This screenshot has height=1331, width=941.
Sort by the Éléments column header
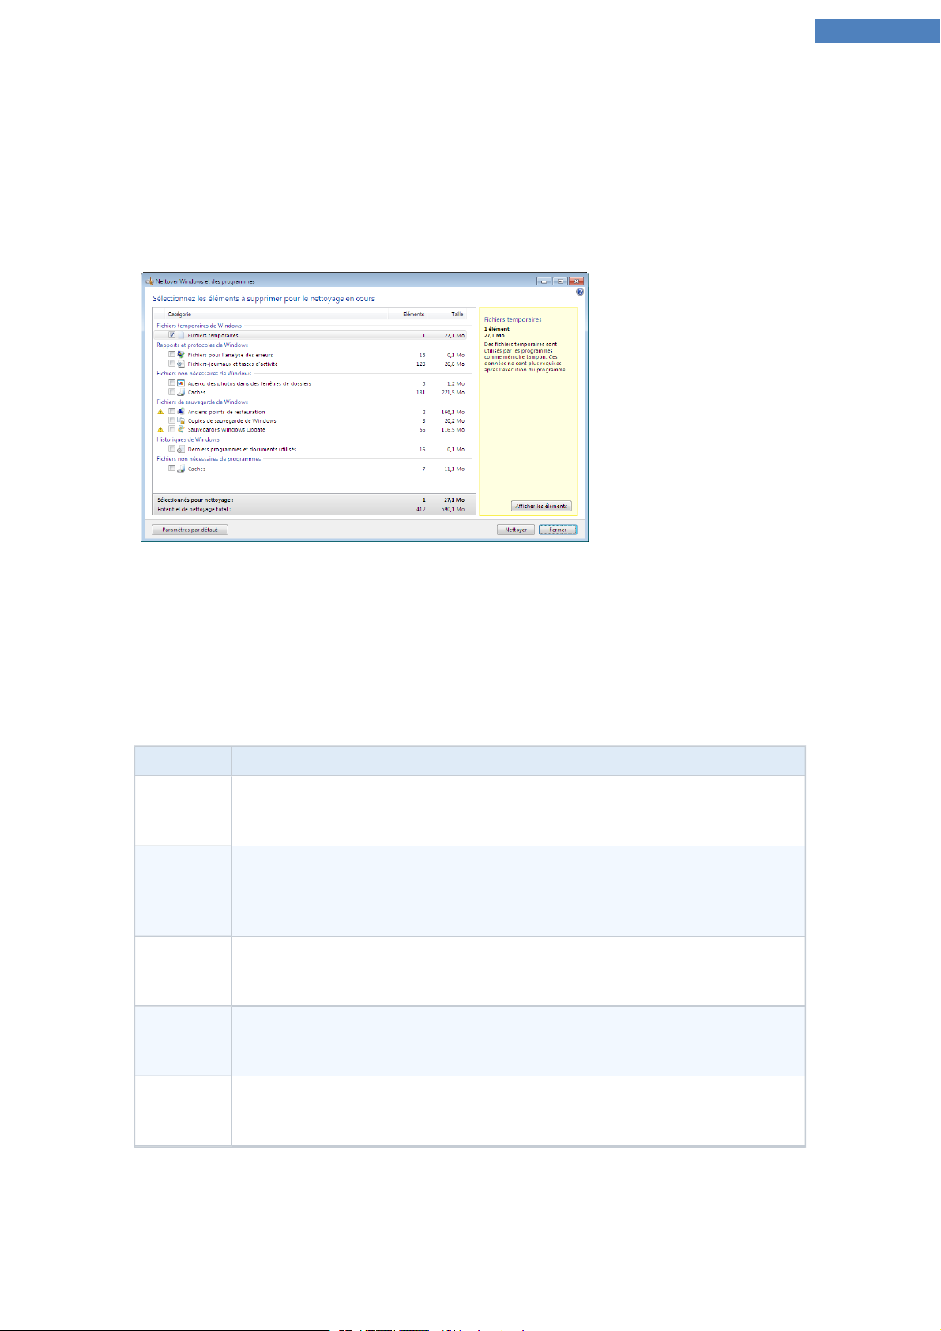point(408,314)
